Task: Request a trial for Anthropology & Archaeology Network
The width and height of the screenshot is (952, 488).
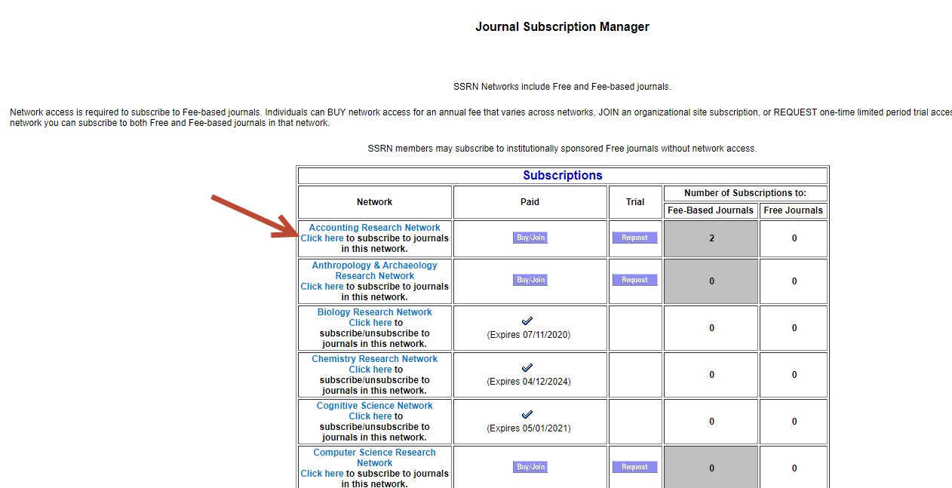Action: (x=634, y=280)
